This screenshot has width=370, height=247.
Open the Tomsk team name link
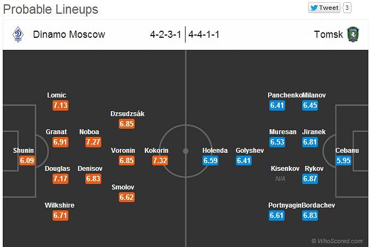(x=328, y=35)
